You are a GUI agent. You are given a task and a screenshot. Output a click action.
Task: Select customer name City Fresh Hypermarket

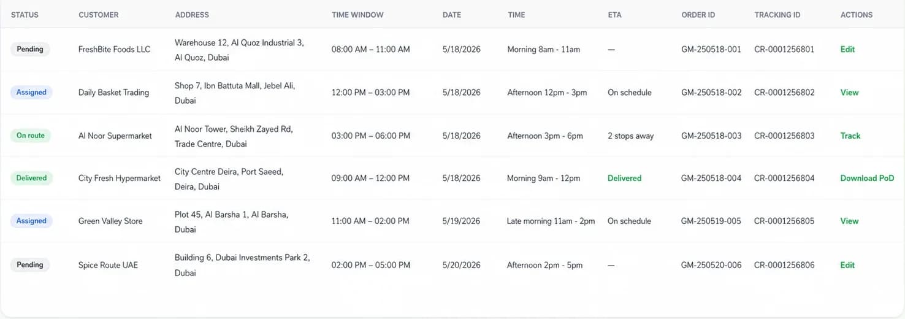click(x=120, y=179)
